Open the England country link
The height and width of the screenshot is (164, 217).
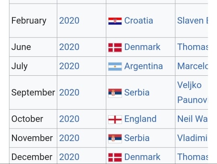tap(140, 119)
